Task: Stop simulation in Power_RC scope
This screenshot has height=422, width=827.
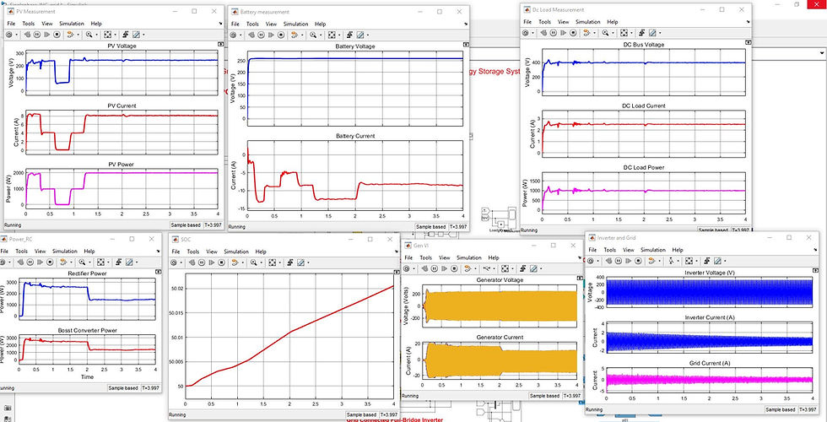Action: point(50,262)
